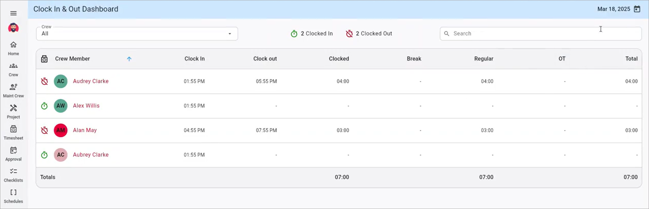Open the user avatar profile
This screenshot has height=209, width=649.
[x=13, y=28]
